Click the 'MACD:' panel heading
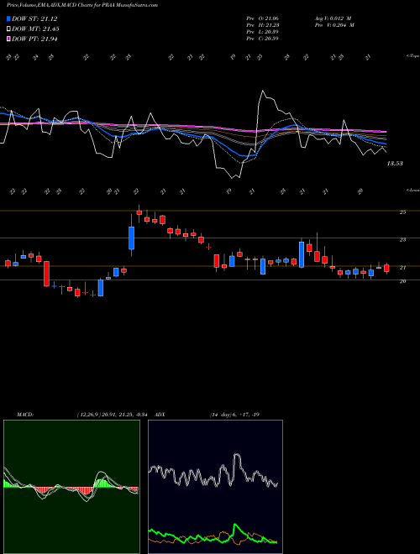Screen dimensions: 420x554 (x=24, y=415)
